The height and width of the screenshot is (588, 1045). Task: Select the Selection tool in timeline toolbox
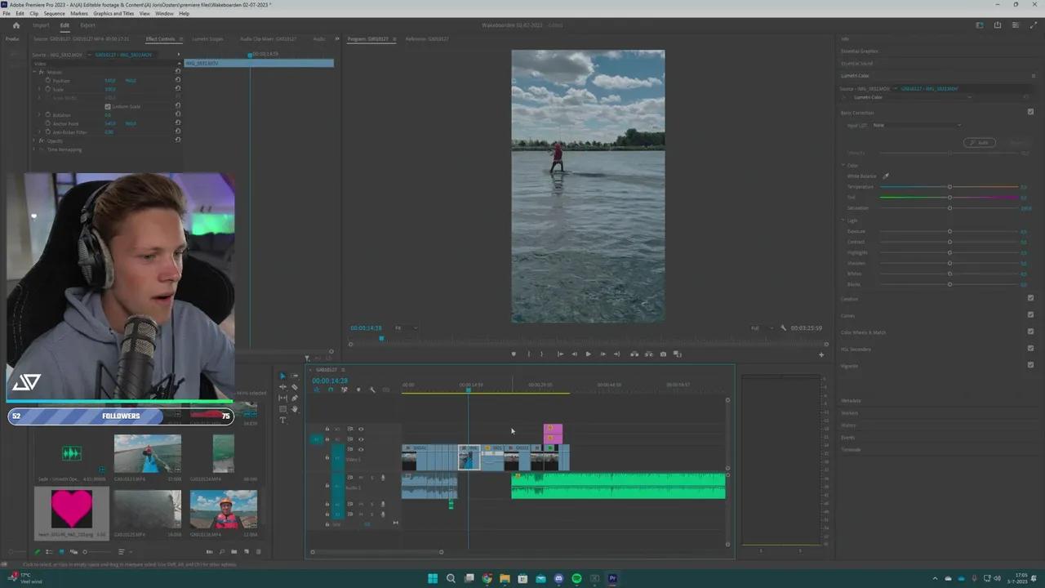282,376
